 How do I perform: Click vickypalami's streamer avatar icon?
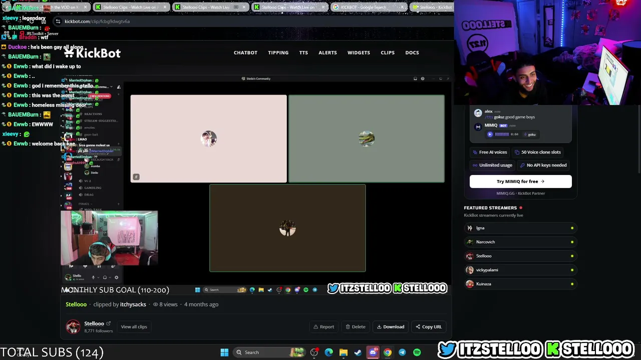[470, 270]
